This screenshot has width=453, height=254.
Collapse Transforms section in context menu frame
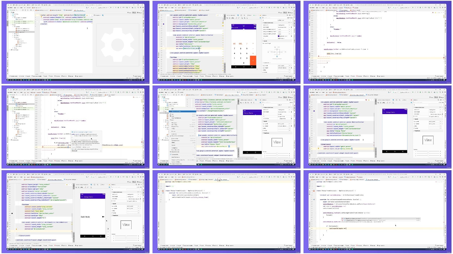point(263,133)
